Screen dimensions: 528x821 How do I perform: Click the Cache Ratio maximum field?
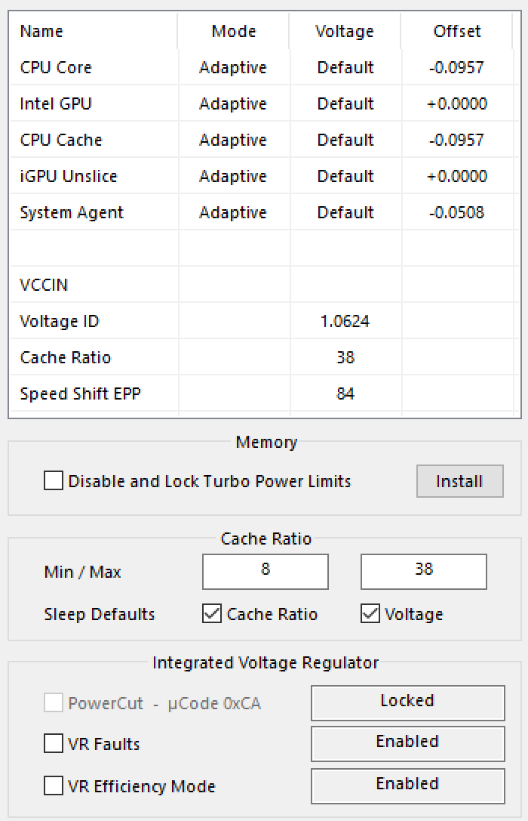[x=424, y=571]
